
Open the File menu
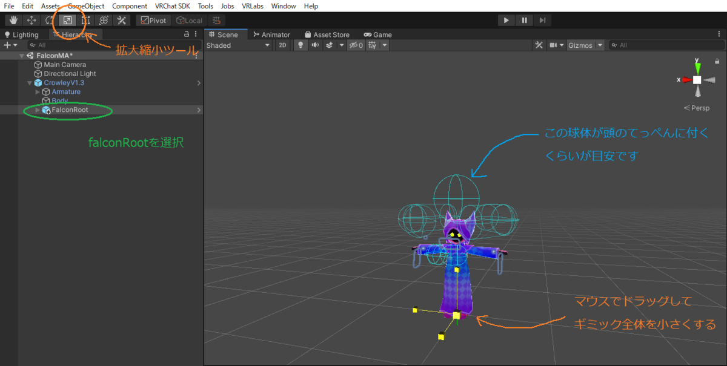[x=9, y=6]
